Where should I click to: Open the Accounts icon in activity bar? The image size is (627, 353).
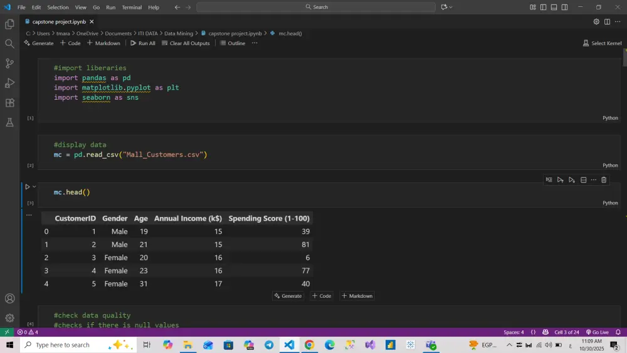point(9,298)
